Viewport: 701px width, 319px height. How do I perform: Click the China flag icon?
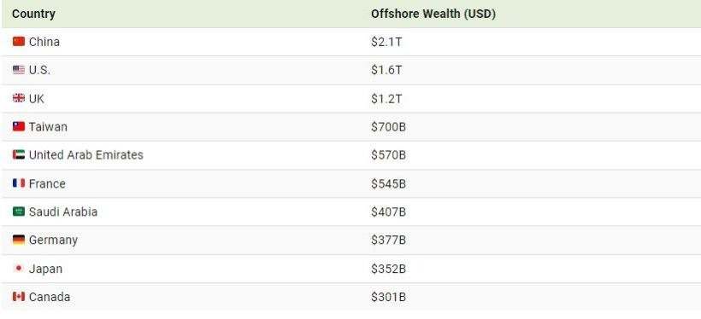click(x=19, y=42)
